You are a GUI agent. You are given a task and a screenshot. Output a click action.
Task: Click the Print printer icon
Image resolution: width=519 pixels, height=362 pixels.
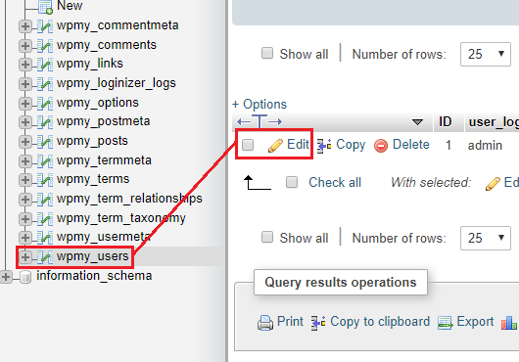(x=265, y=323)
